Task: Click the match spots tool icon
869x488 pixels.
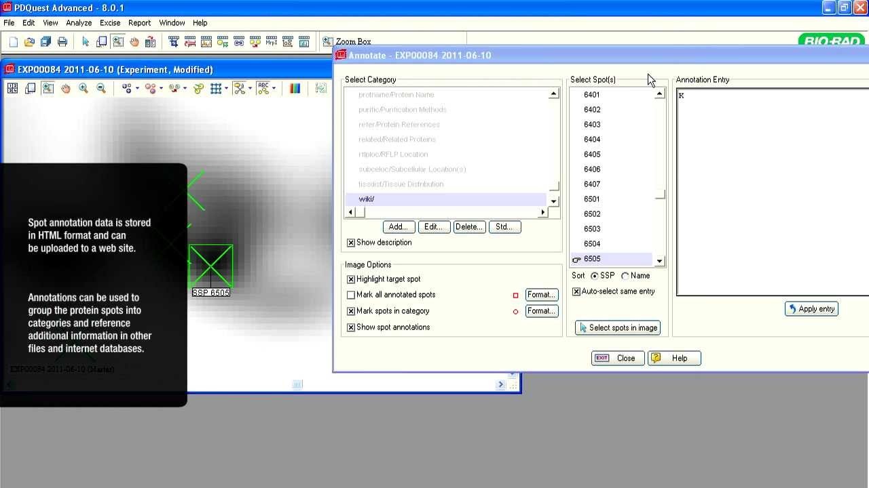Action: (x=174, y=88)
